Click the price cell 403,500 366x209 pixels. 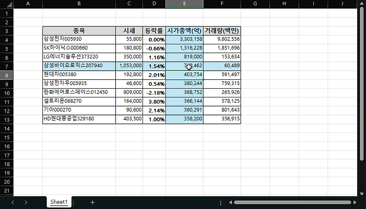tap(129, 119)
